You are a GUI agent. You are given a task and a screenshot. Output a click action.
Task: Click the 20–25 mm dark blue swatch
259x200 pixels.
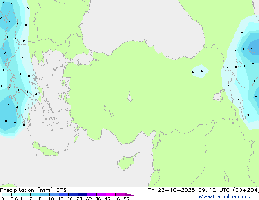click(73, 195)
